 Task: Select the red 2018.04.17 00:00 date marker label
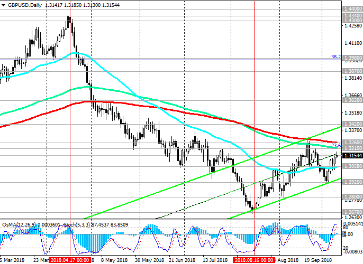(x=70, y=260)
